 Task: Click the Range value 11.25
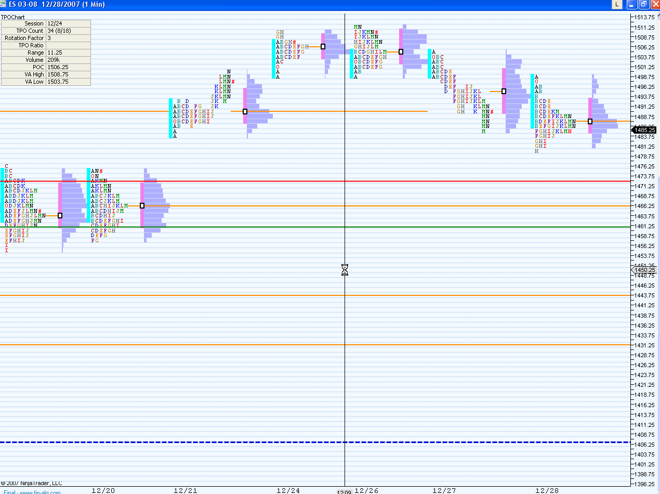tap(68, 53)
